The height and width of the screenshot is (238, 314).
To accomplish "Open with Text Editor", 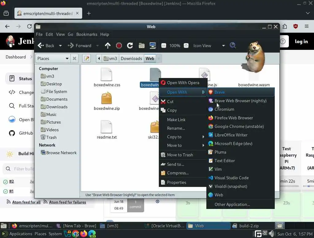I will [x=240, y=161].
